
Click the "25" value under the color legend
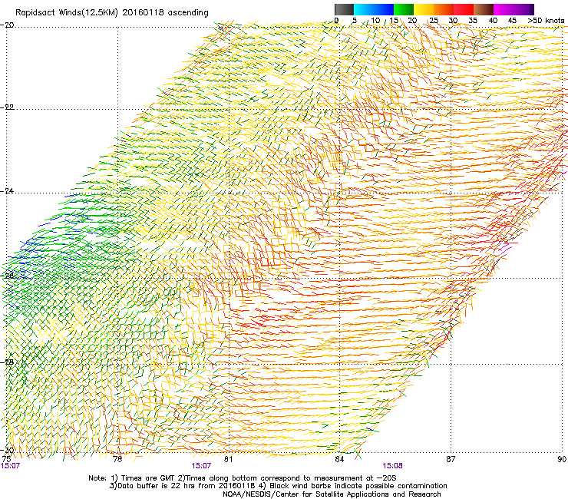(434, 21)
